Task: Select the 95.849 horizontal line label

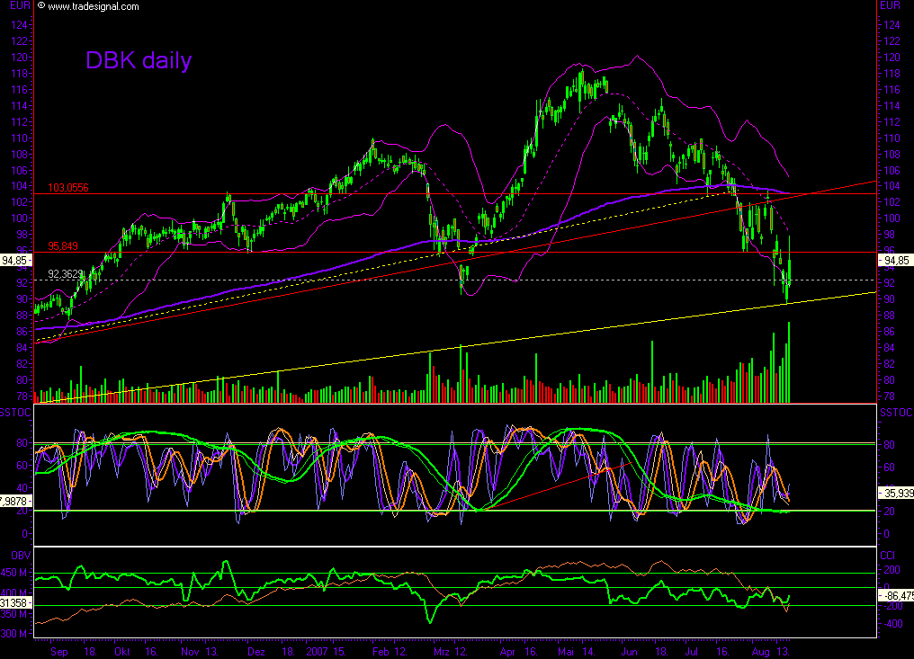Action: tap(62, 245)
